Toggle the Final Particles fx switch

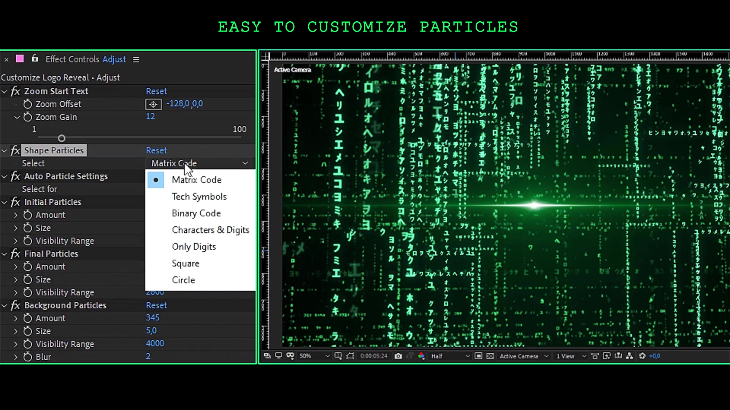pyautogui.click(x=16, y=254)
